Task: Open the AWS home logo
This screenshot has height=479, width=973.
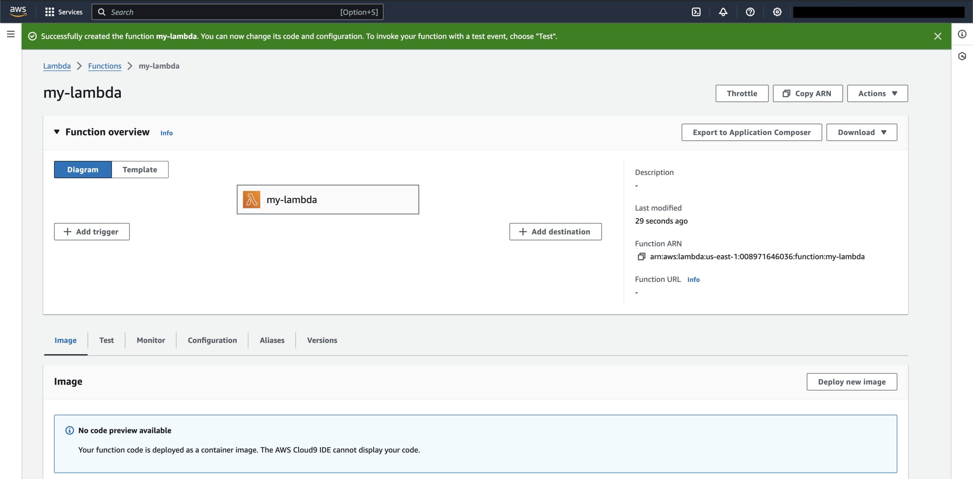Action: 18,12
